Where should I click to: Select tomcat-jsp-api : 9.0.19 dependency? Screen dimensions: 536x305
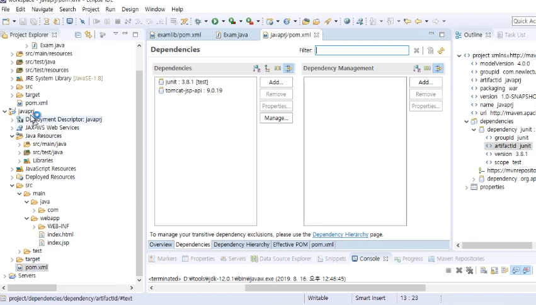pyautogui.click(x=190, y=91)
